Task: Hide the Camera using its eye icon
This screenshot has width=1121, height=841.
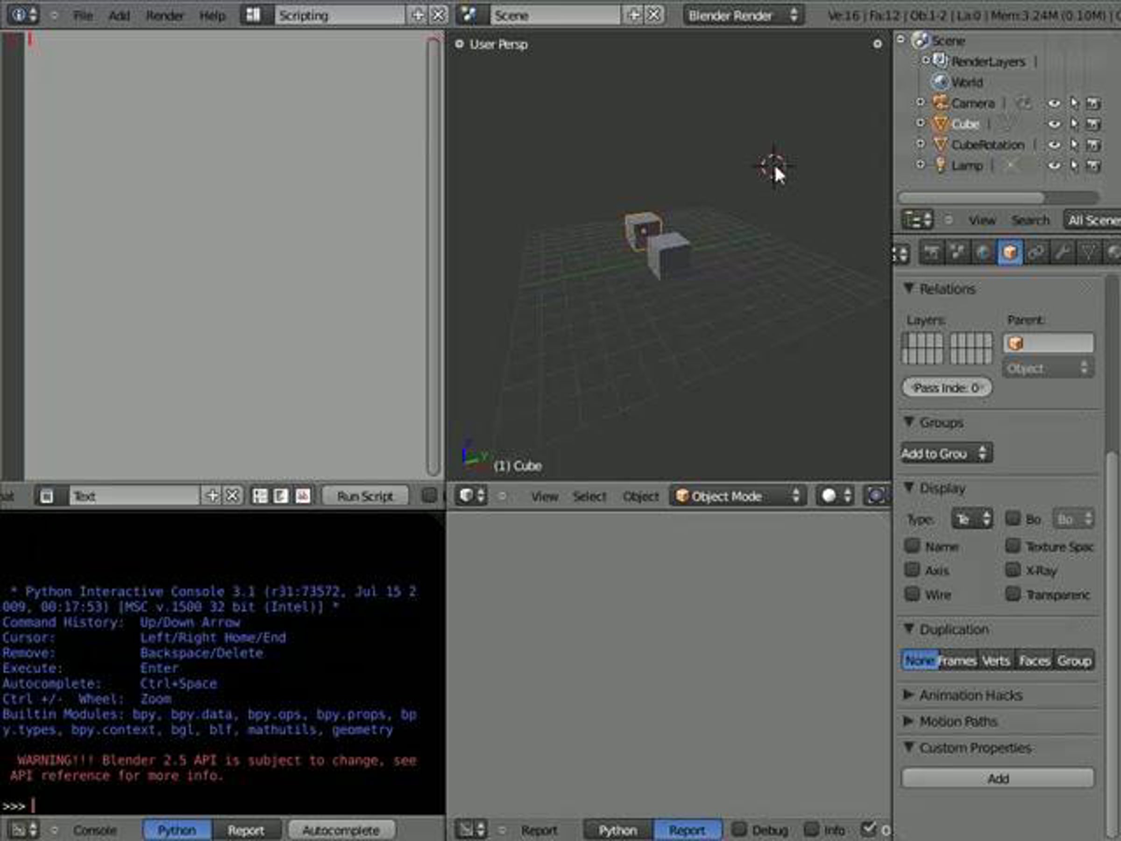Action: 1054,103
